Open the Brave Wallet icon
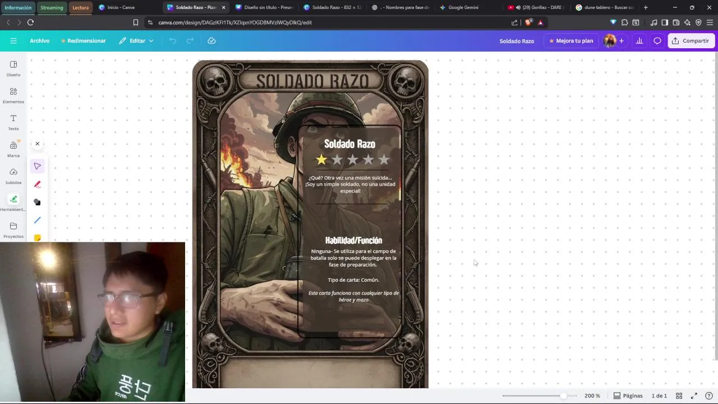This screenshot has width=718, height=404. [x=676, y=22]
